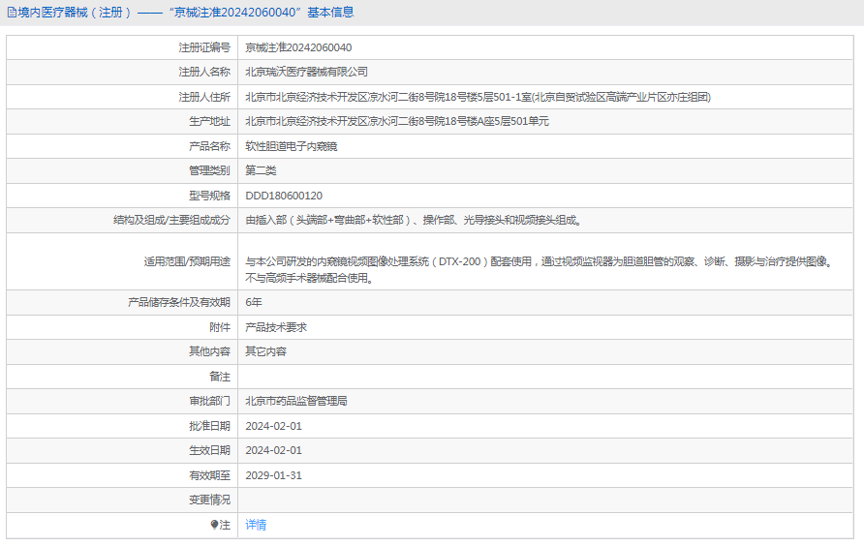Select registration number 京械注准20242060040 value
This screenshot has width=864, height=546.
click(x=298, y=48)
